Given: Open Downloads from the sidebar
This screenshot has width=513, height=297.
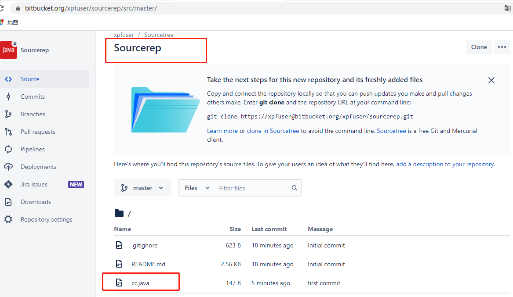Looking at the screenshot, I should point(36,202).
